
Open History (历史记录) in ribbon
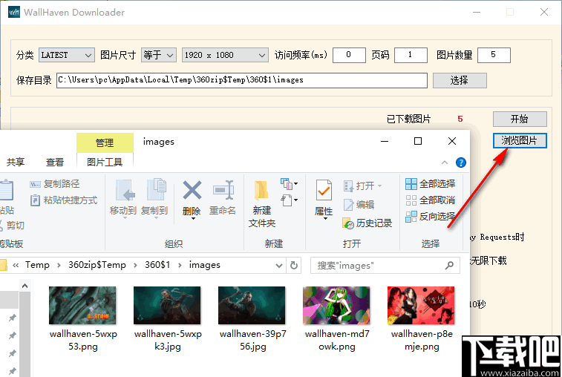pos(367,223)
